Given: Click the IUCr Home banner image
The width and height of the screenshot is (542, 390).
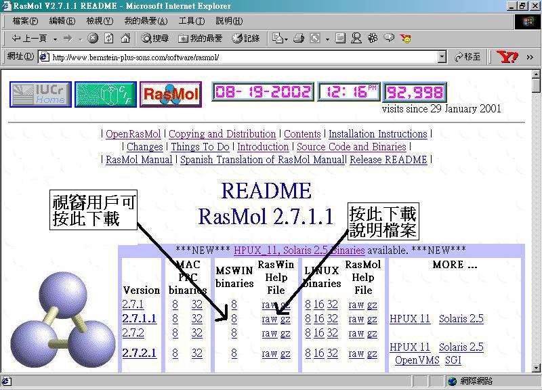Looking at the screenshot, I should 41,94.
